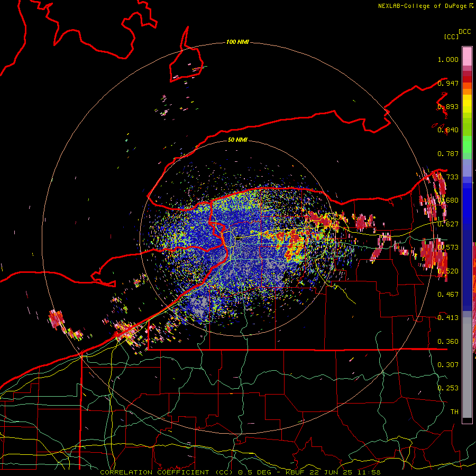Click the 0.467 scale value
The image size is (476, 476).
pos(448,294)
